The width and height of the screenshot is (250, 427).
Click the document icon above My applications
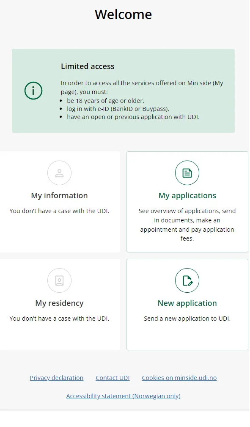tap(187, 173)
